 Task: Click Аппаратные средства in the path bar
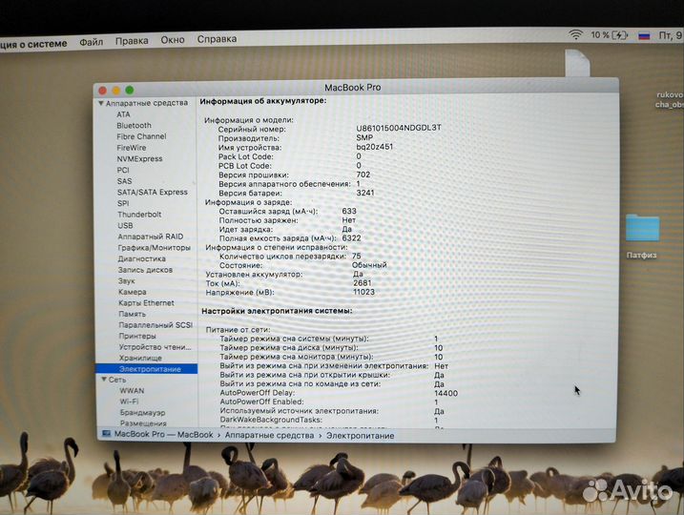point(269,435)
